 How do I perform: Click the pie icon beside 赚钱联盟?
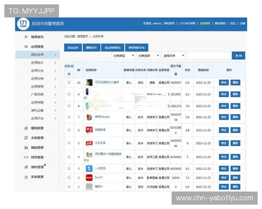[26, 128]
